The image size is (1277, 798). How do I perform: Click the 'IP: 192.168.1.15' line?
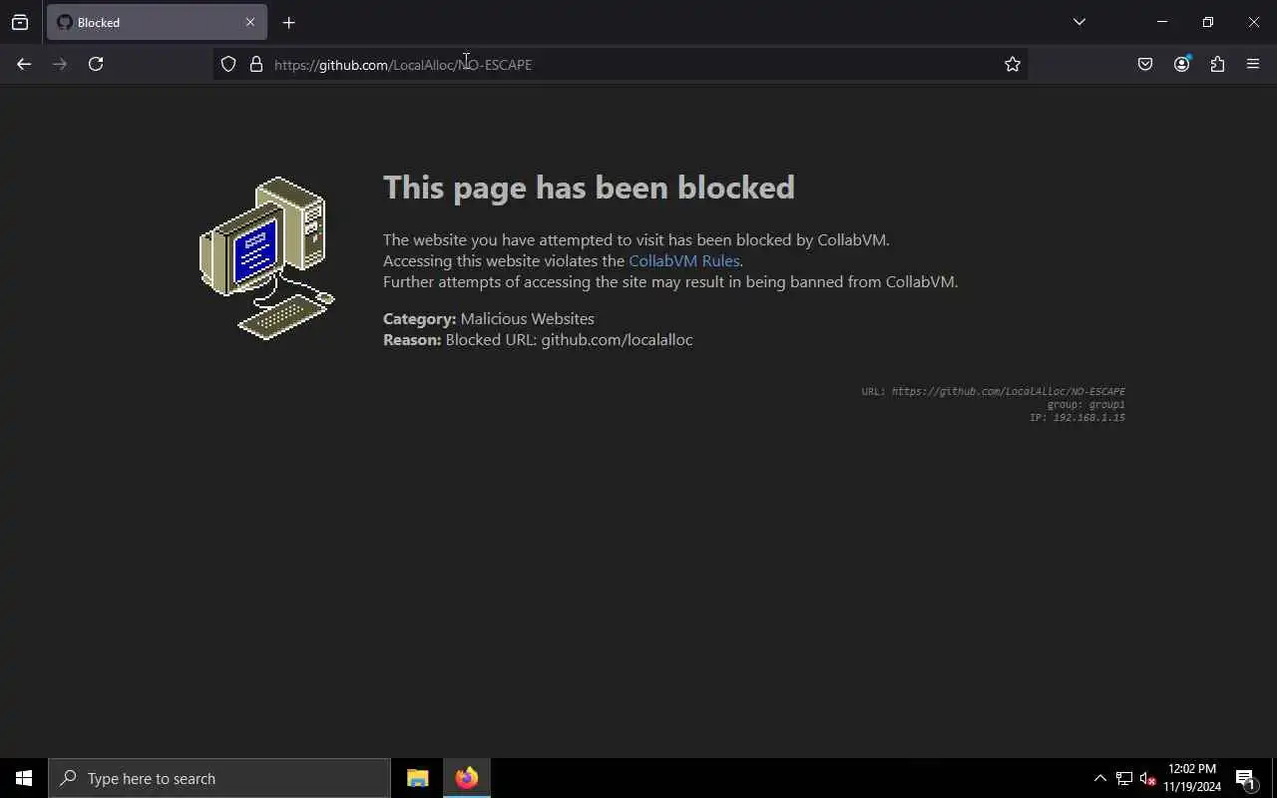coord(1077,418)
